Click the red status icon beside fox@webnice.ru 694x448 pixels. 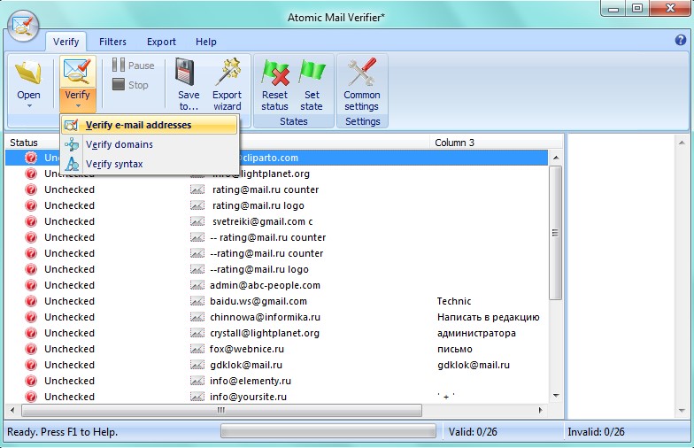(x=30, y=349)
